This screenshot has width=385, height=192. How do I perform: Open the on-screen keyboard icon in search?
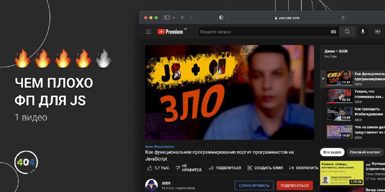(x=333, y=32)
